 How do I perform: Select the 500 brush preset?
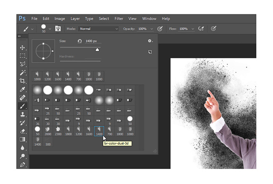[x=48, y=141]
